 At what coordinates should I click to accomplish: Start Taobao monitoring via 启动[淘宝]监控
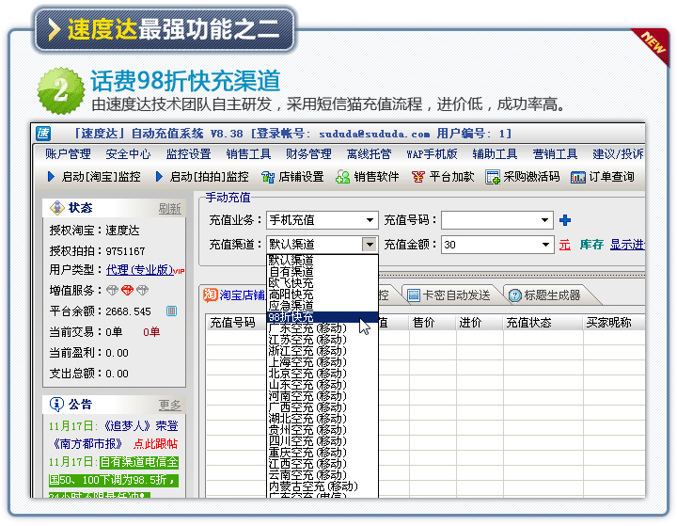coord(94,176)
